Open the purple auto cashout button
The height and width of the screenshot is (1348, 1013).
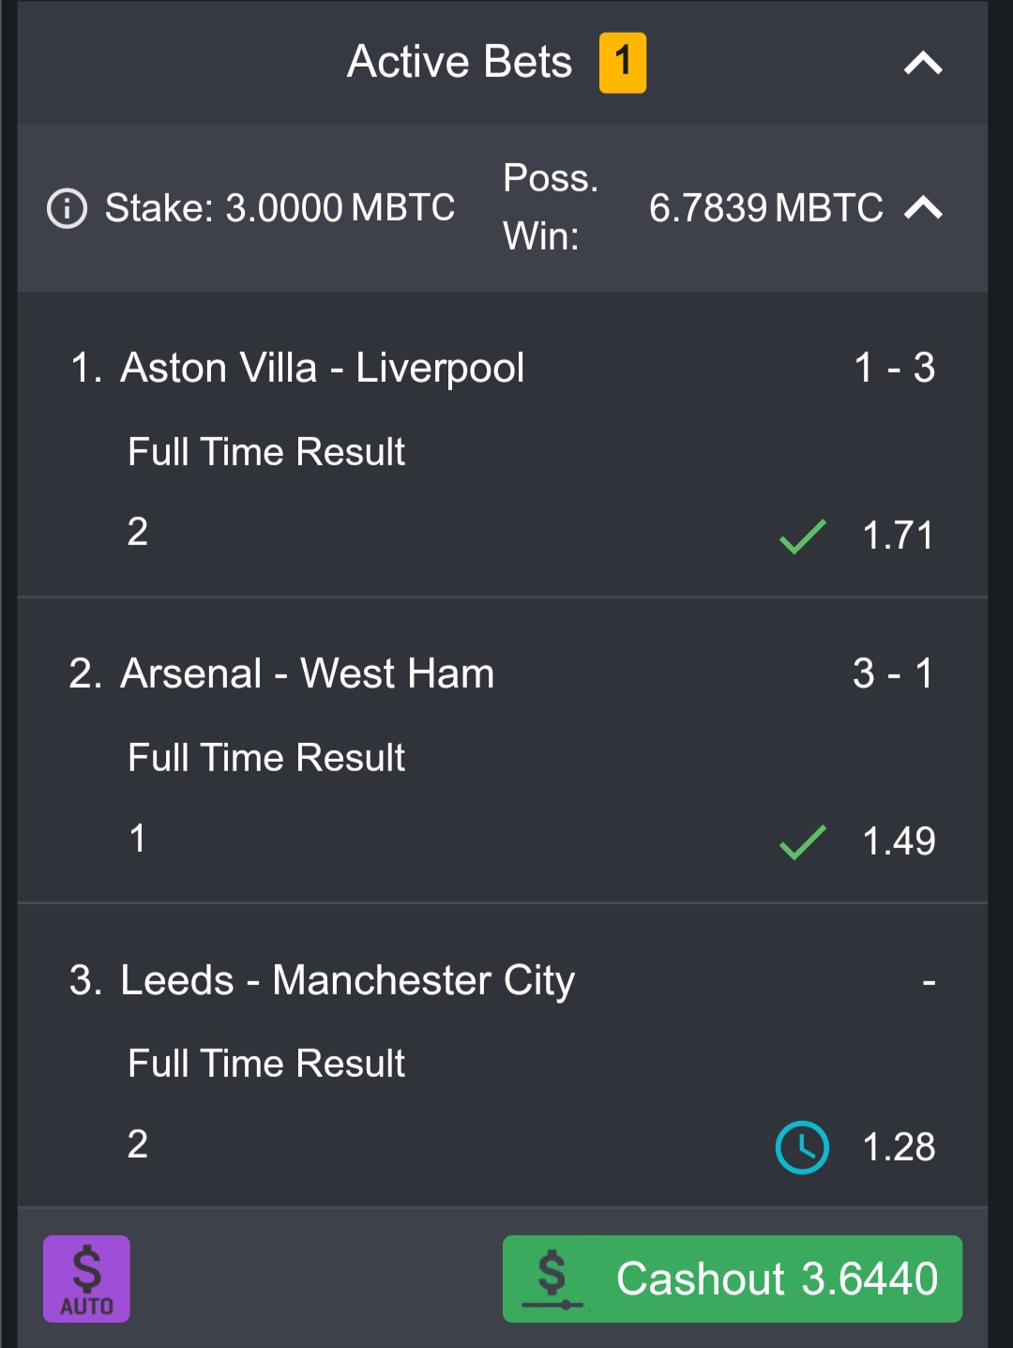tap(86, 1279)
